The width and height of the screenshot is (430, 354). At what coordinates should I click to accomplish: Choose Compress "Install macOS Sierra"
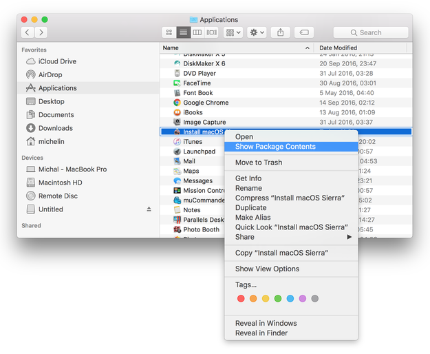(x=291, y=198)
